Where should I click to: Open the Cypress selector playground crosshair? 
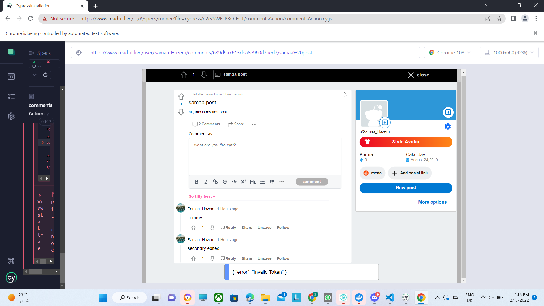(79, 53)
